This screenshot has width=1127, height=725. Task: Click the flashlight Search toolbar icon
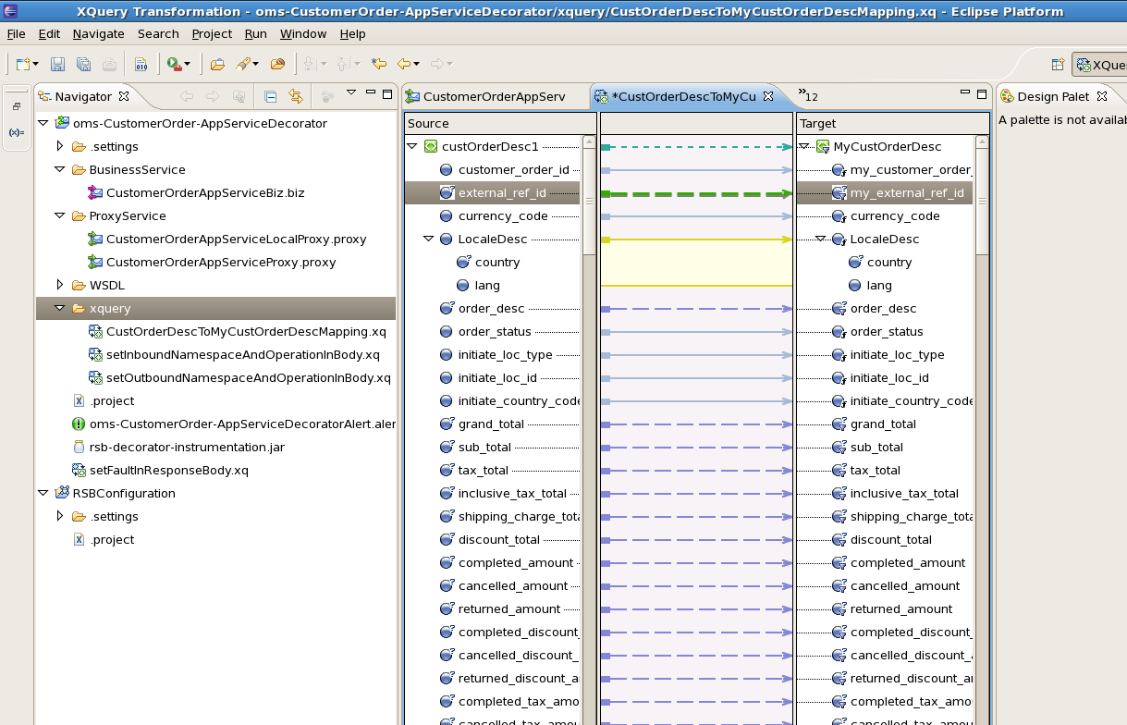[243, 64]
